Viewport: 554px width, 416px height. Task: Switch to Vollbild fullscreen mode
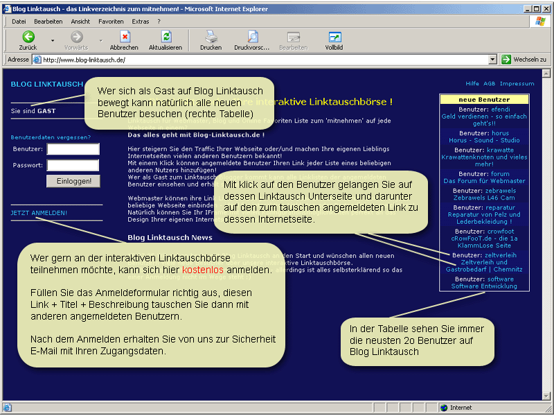click(x=334, y=37)
